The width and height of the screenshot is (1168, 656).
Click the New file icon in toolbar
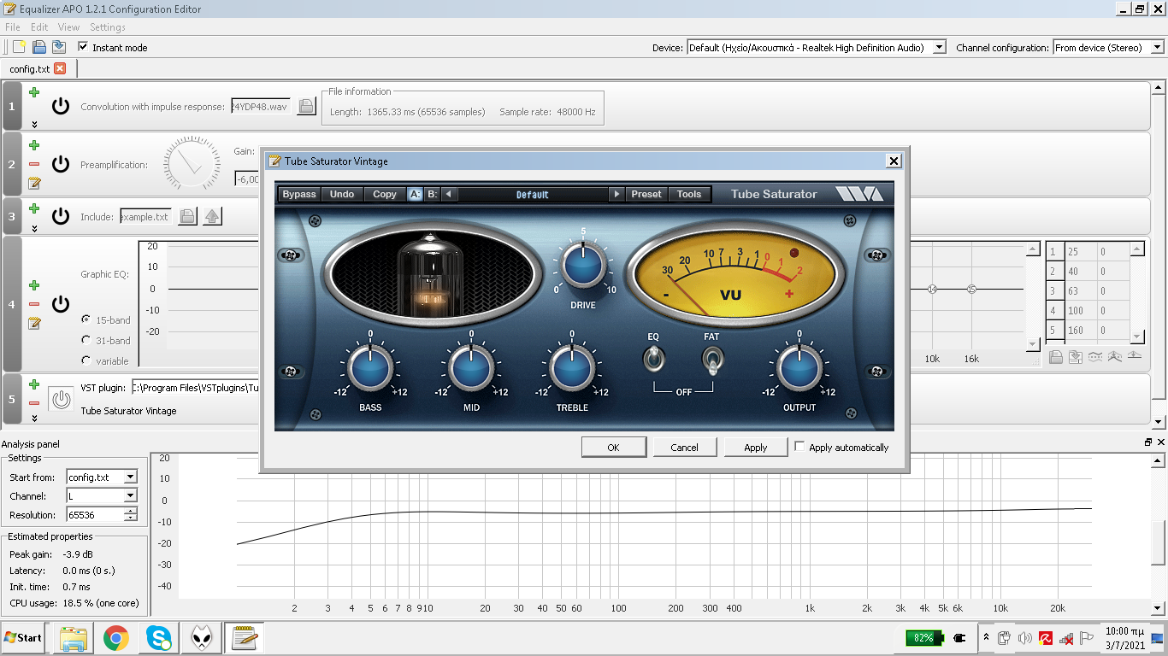pos(19,47)
